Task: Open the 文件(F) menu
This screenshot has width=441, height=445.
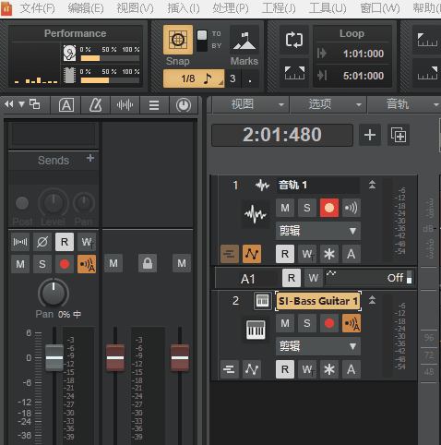Action: pyautogui.click(x=38, y=8)
